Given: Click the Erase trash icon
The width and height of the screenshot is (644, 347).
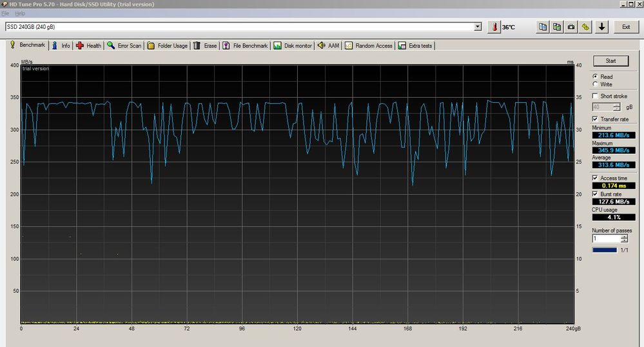Looking at the screenshot, I should click(197, 46).
